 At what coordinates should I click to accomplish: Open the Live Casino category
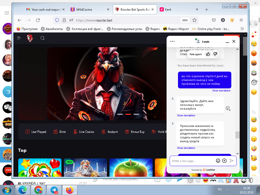pos(84,132)
